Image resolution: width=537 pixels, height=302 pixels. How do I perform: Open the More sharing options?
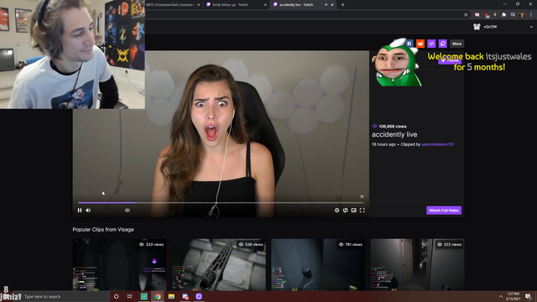[x=456, y=44]
